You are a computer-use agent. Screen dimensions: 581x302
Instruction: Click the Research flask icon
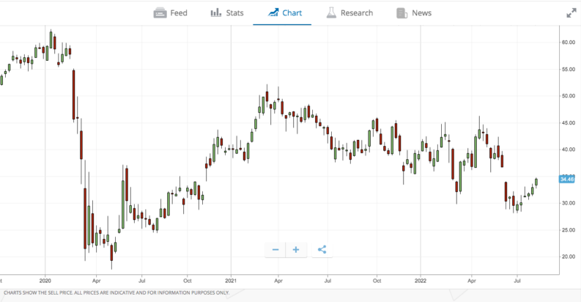tap(331, 13)
